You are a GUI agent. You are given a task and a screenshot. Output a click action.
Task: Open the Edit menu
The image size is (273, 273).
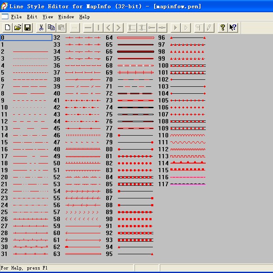click(32, 17)
